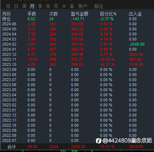Open the M tab
This screenshot has width=154, height=152.
click(64, 6)
